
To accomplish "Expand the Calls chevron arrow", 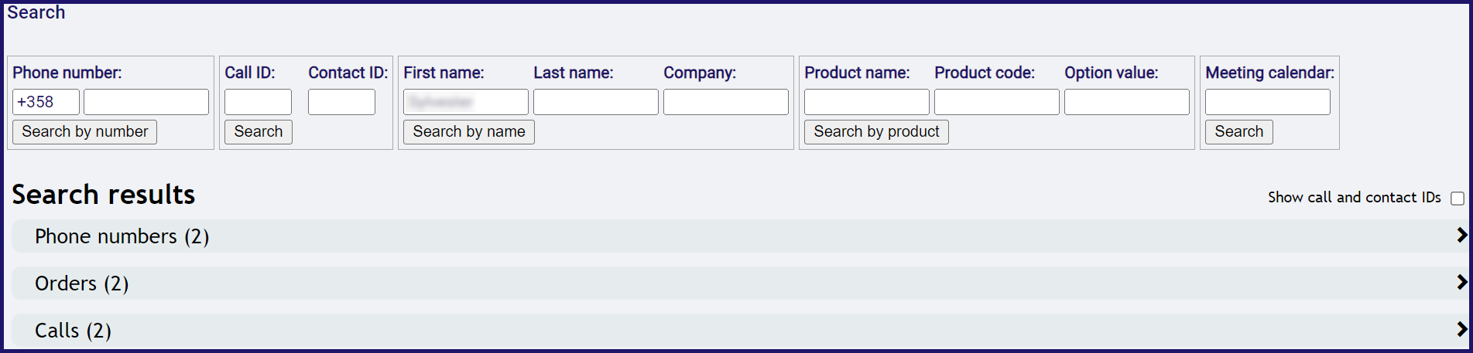I will pos(1461,330).
